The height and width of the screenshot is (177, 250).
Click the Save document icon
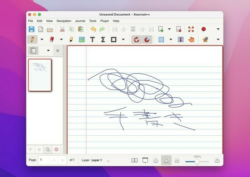click(x=32, y=29)
